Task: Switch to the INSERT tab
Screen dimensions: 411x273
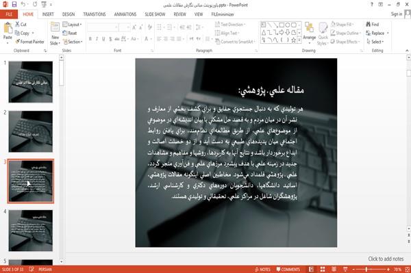Action: tap(48, 14)
